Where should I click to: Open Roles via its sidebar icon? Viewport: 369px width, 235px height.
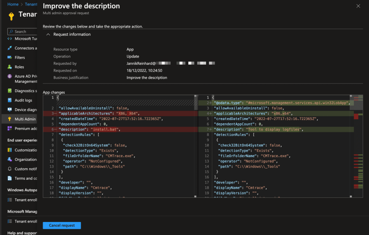point(10,67)
